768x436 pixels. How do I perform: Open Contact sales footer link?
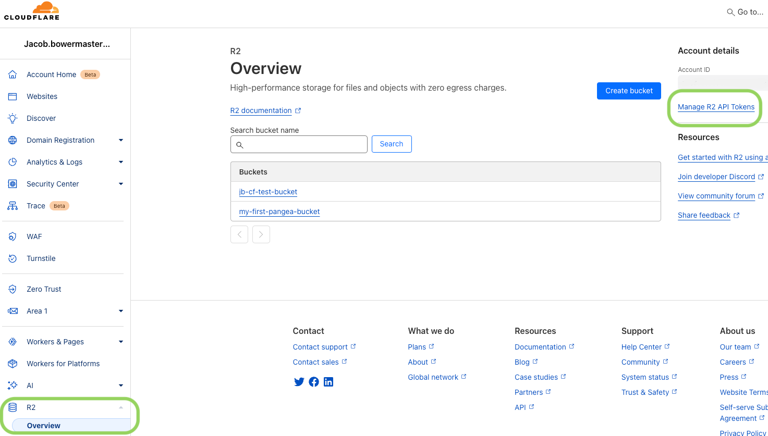click(x=315, y=362)
